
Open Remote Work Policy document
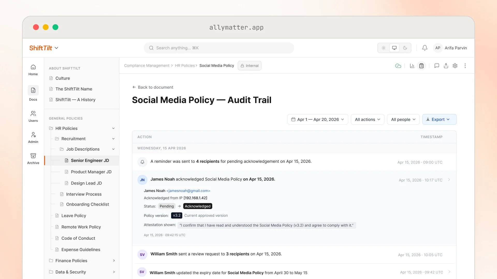(x=81, y=227)
